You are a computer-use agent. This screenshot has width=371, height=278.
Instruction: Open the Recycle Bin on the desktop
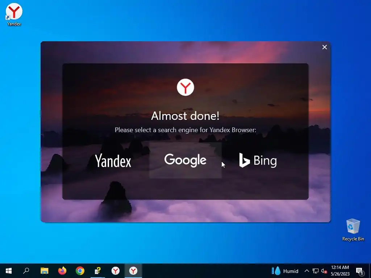click(353, 230)
